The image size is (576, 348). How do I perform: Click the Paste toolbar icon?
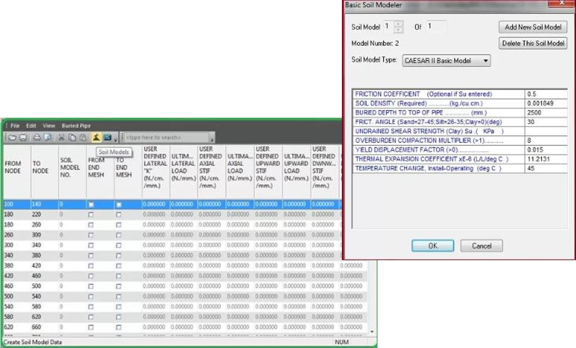click(83, 137)
